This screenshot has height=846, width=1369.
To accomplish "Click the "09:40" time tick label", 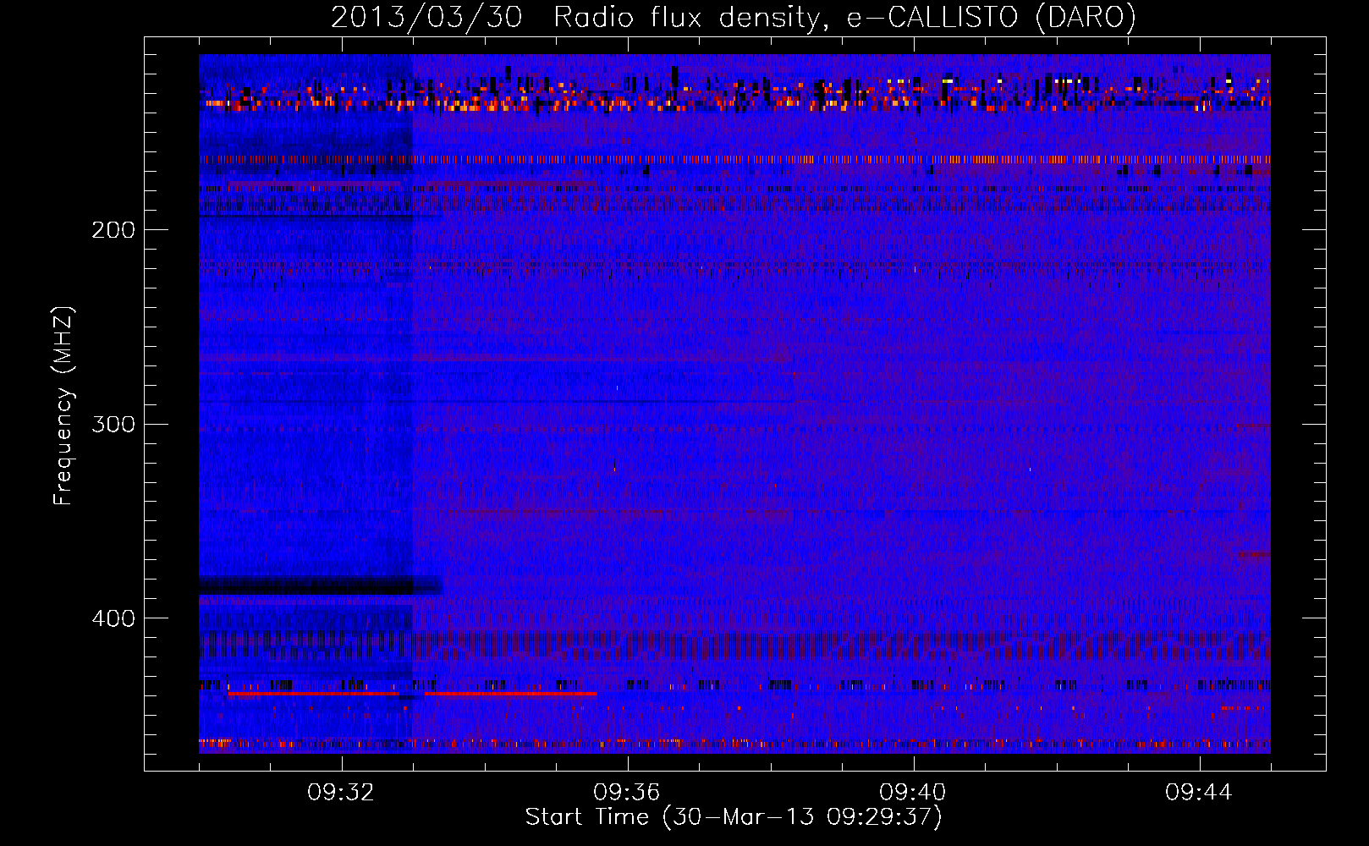I will point(913,793).
